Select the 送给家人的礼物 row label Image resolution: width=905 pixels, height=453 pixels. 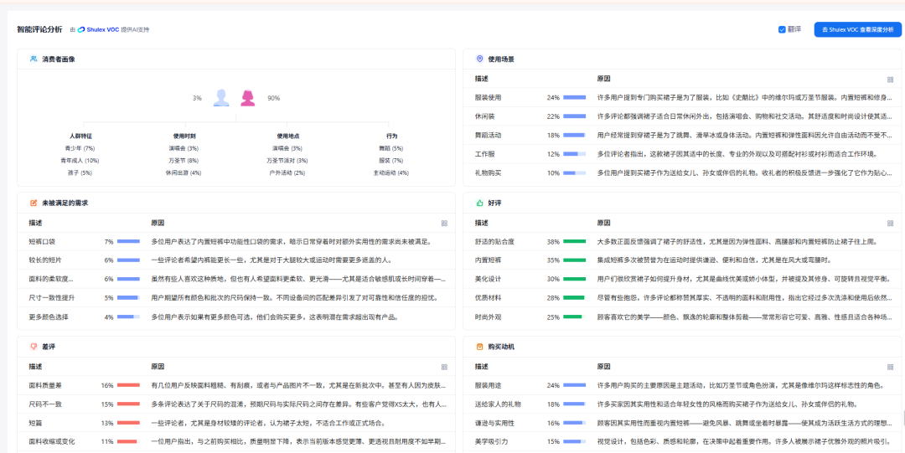[498, 404]
